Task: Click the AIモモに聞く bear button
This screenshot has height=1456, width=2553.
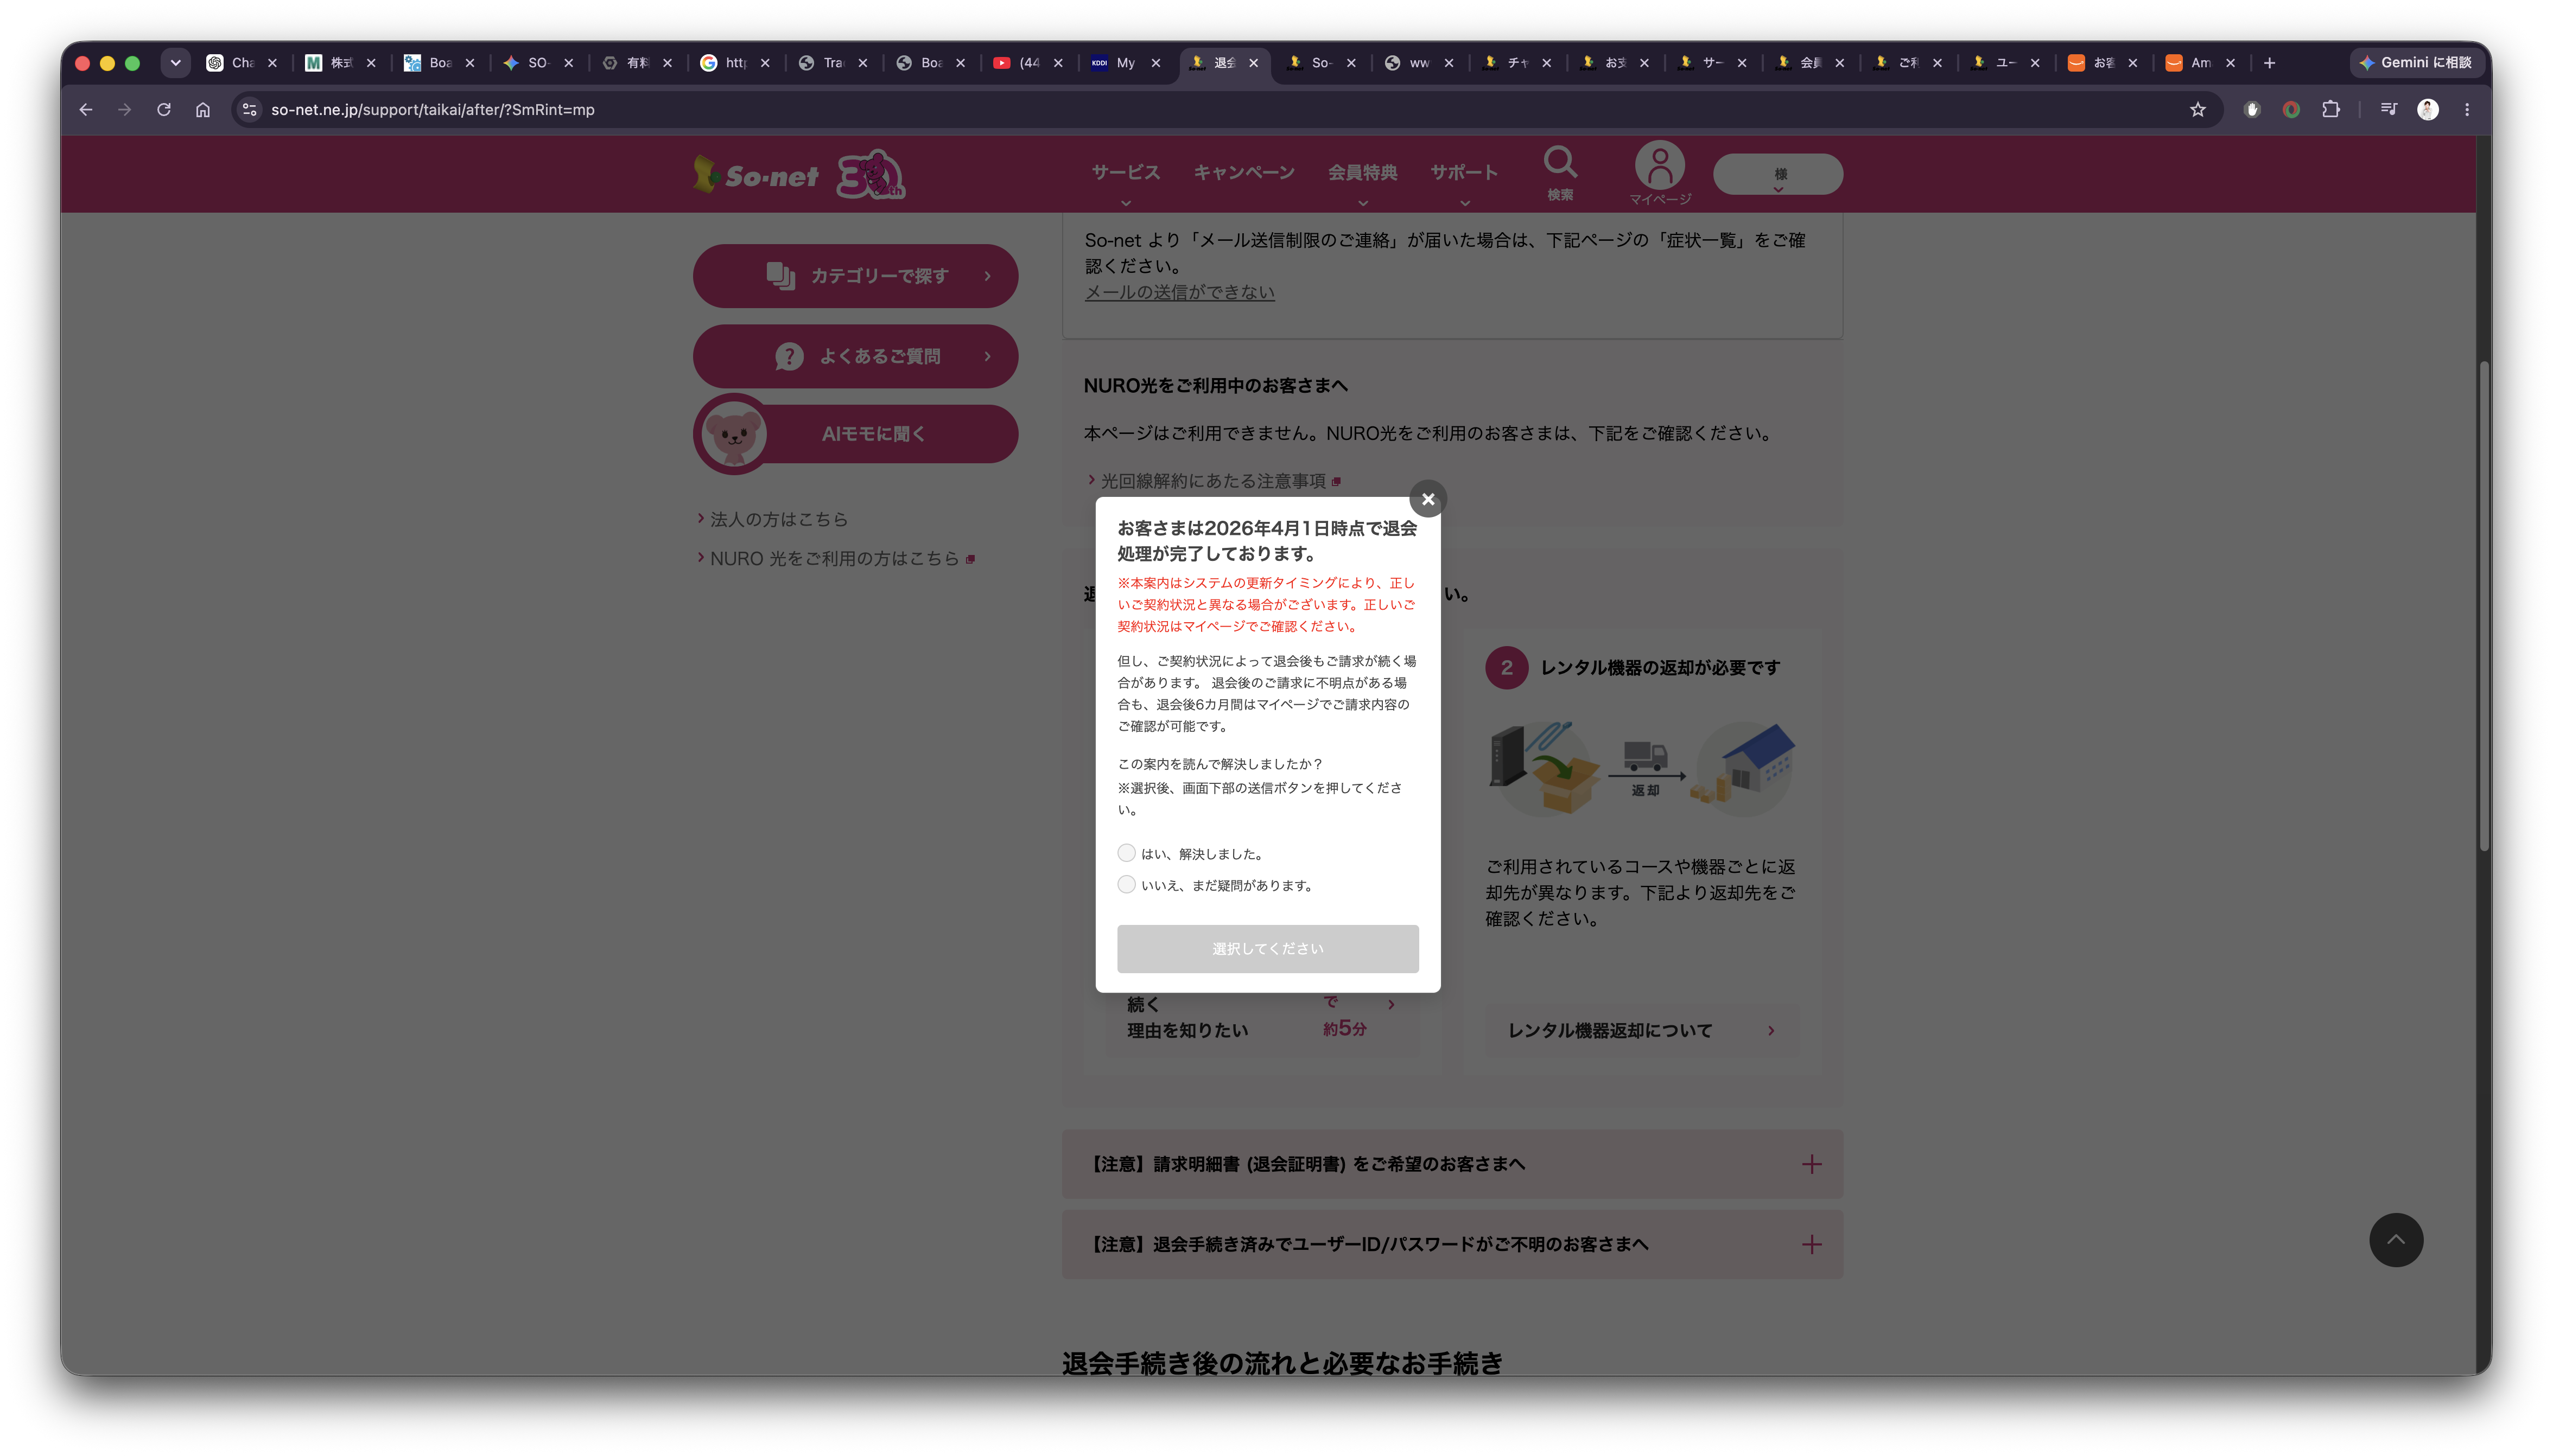Action: pos(855,434)
